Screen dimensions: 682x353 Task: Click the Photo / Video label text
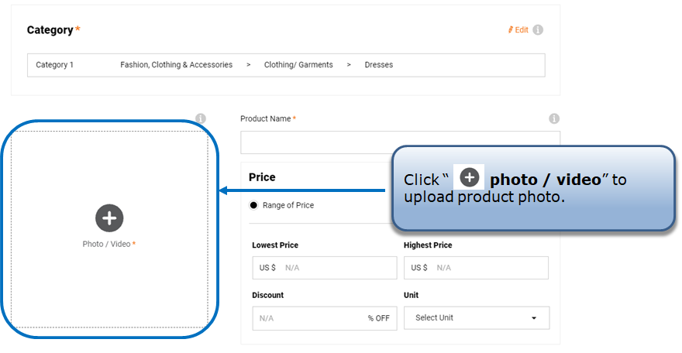click(x=107, y=244)
